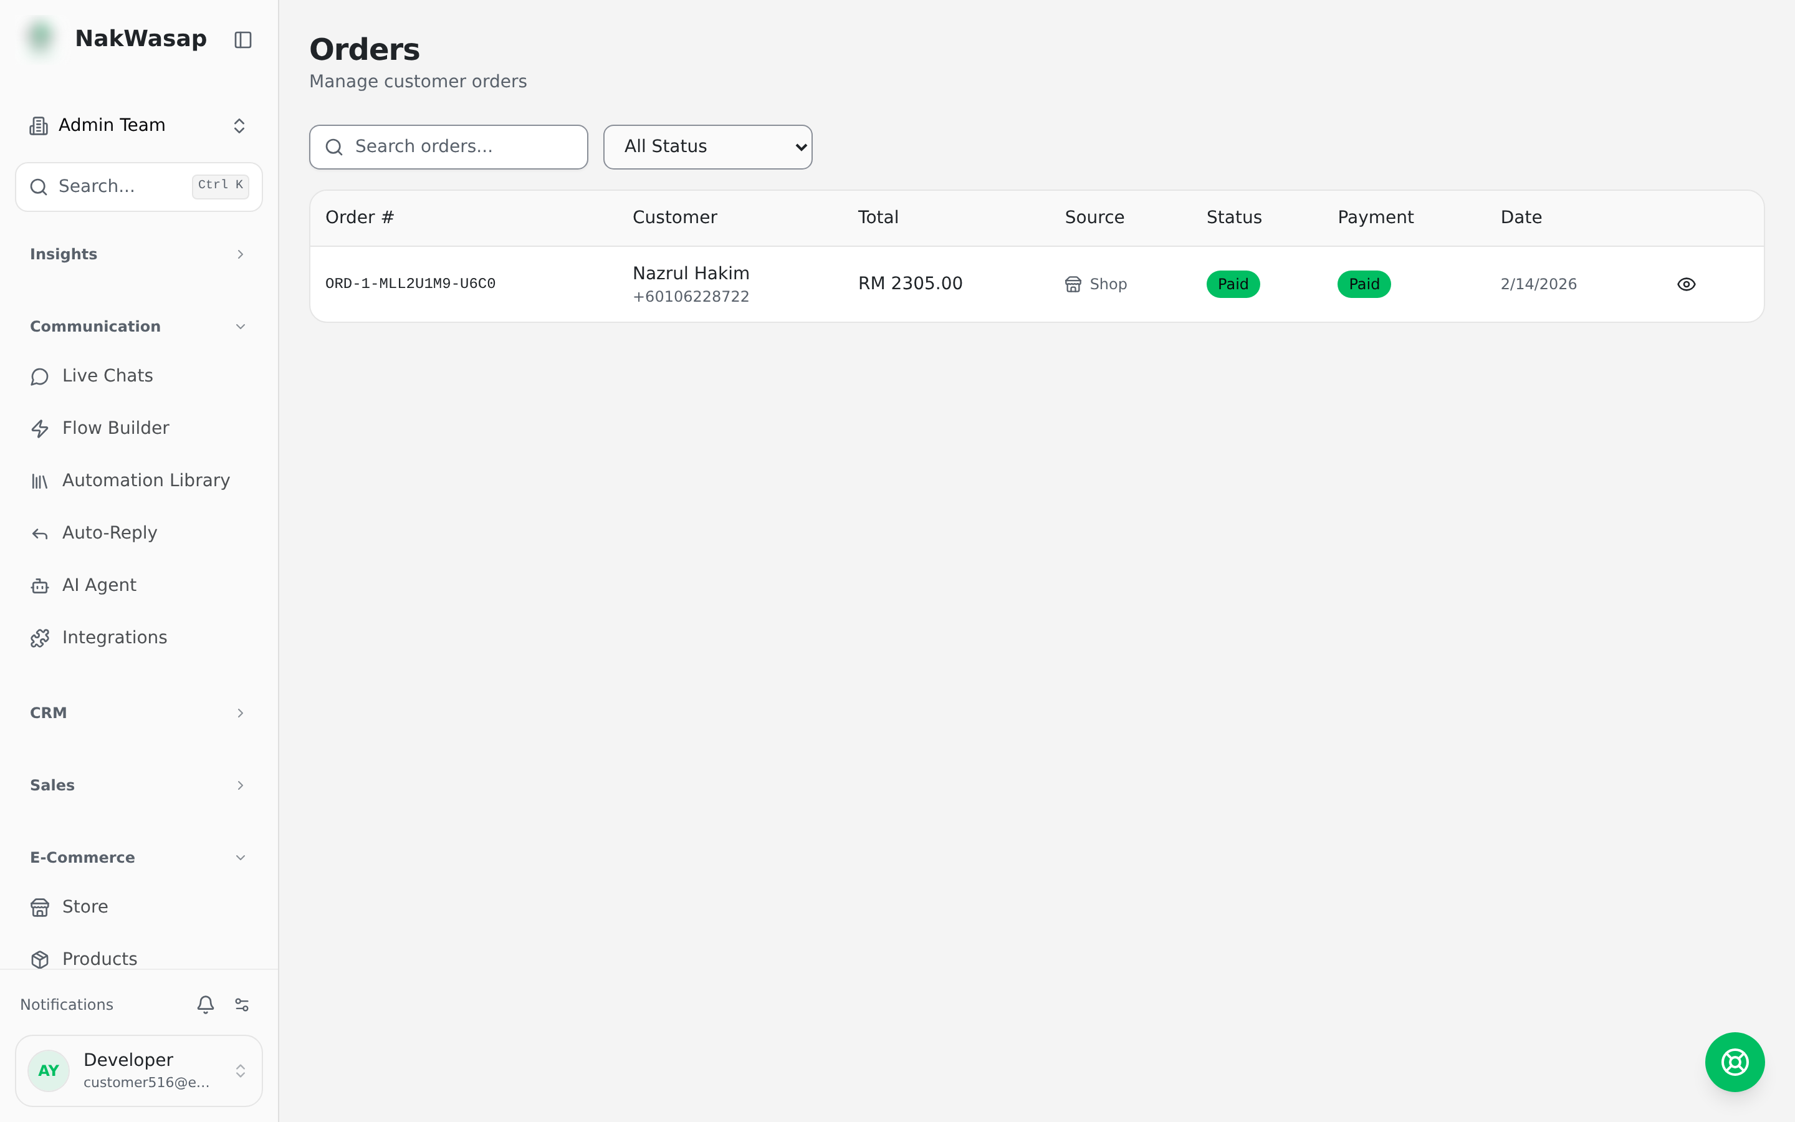Open notification settings sliders icon
The width and height of the screenshot is (1795, 1122).
[x=242, y=1004]
